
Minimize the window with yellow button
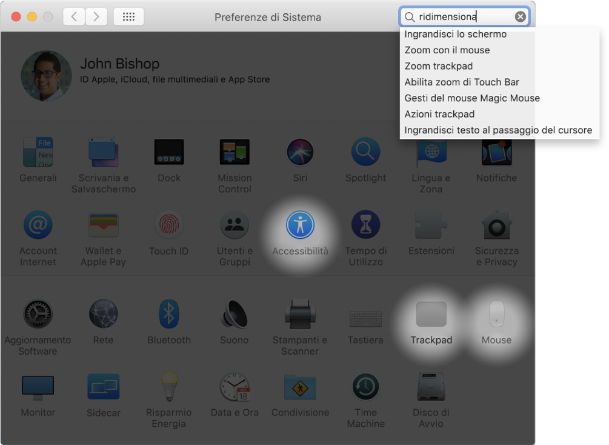pos(32,17)
